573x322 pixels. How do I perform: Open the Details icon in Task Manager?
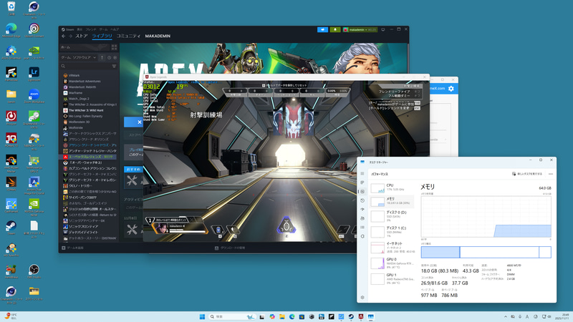tap(362, 227)
